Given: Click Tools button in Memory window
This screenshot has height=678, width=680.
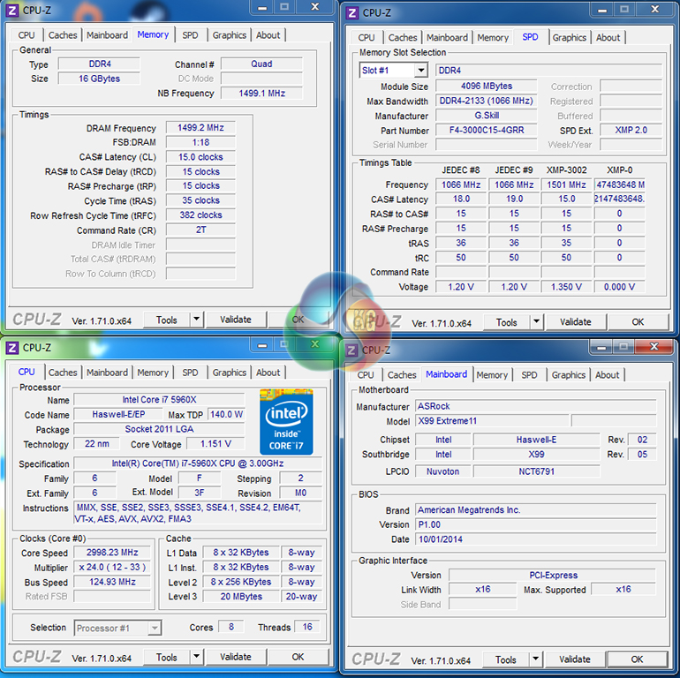Looking at the screenshot, I should (x=167, y=320).
